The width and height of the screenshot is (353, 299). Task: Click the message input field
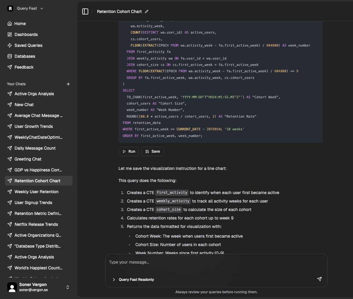[216, 262]
